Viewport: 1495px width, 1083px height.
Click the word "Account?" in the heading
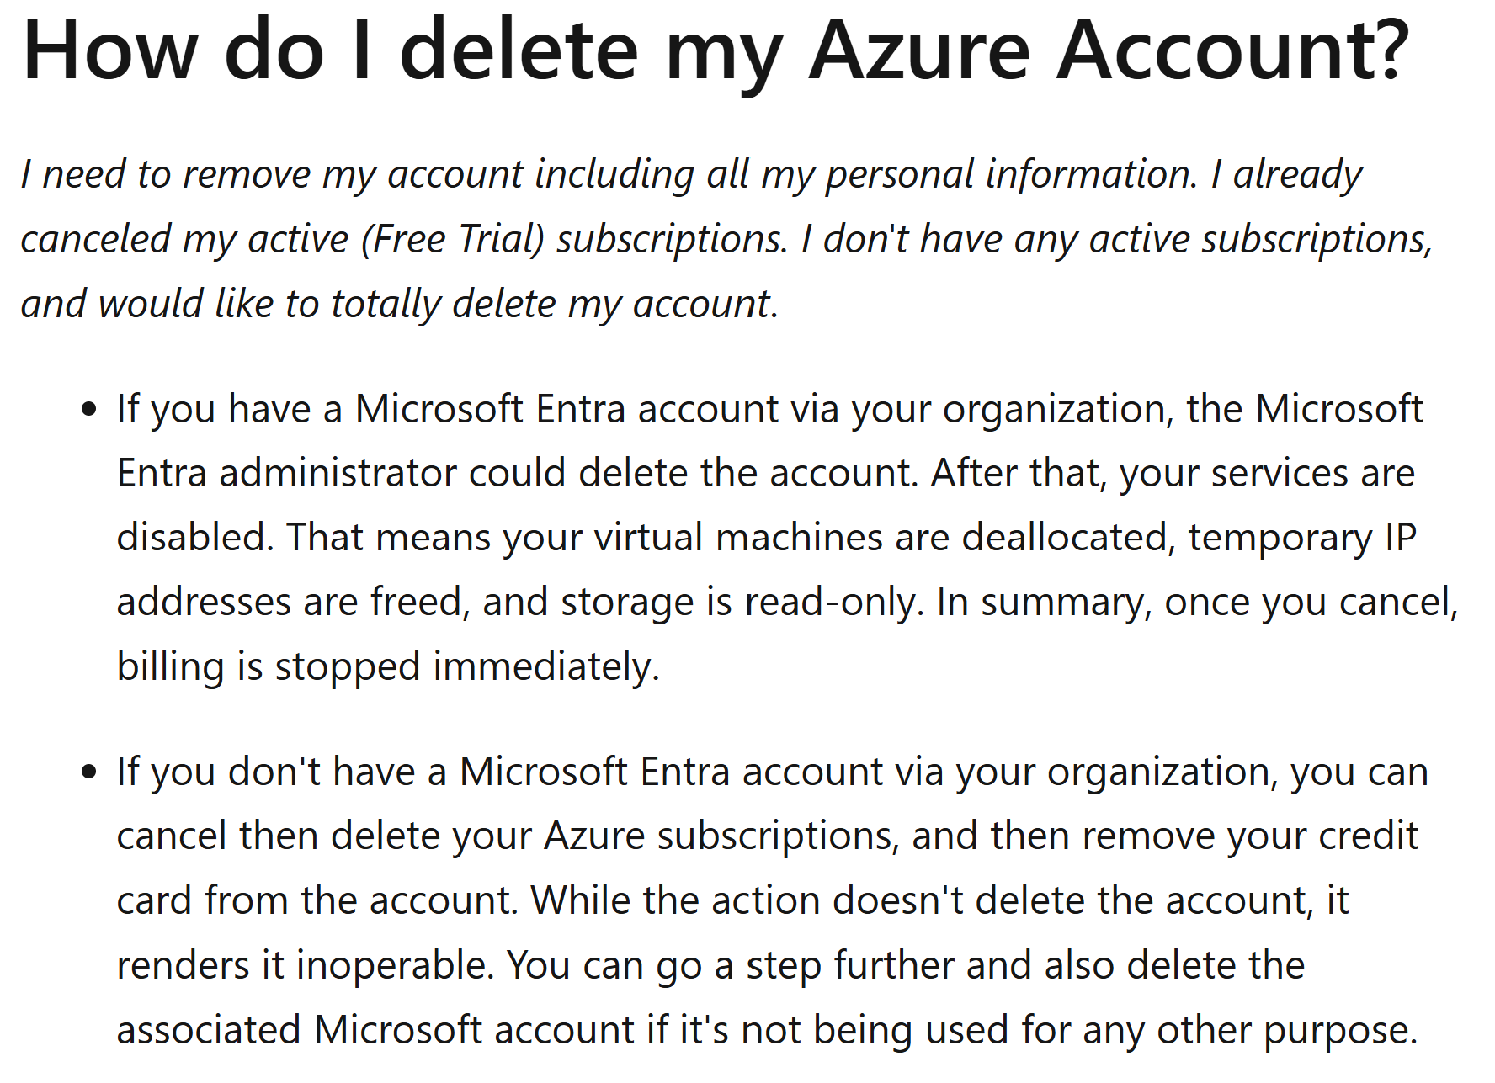(x=1233, y=50)
